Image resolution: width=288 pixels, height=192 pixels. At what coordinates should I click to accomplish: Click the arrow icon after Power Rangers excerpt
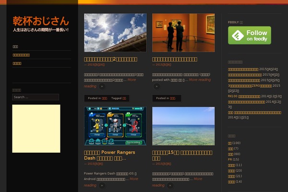[102, 185]
